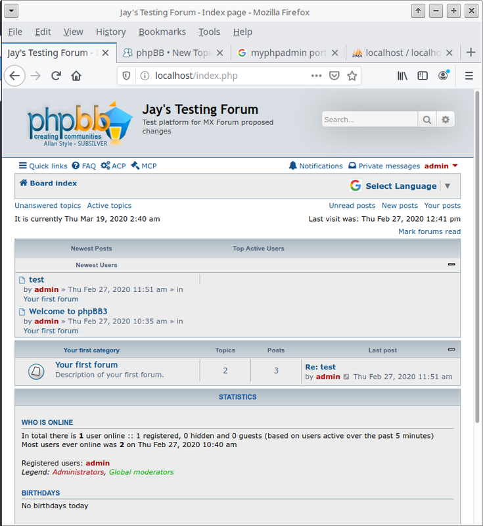Toggle the sidebar view icon
This screenshot has width=483, height=526.
tap(423, 76)
